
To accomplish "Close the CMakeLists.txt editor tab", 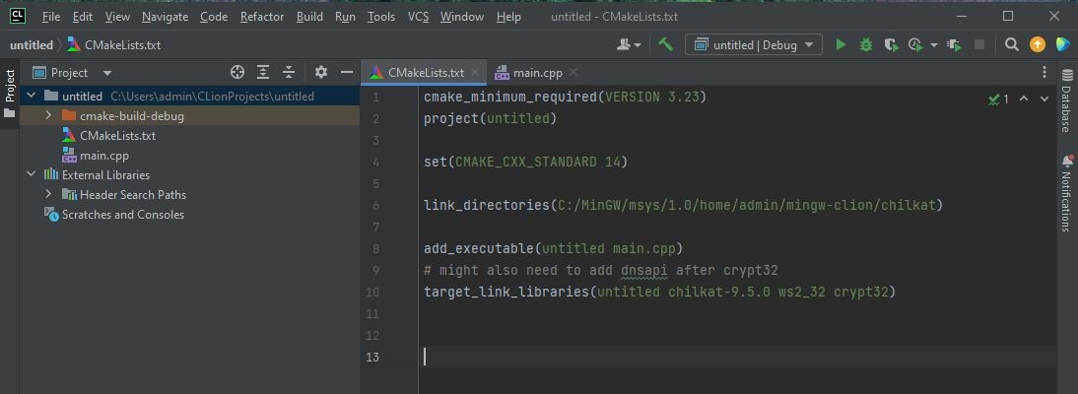I will (x=475, y=72).
